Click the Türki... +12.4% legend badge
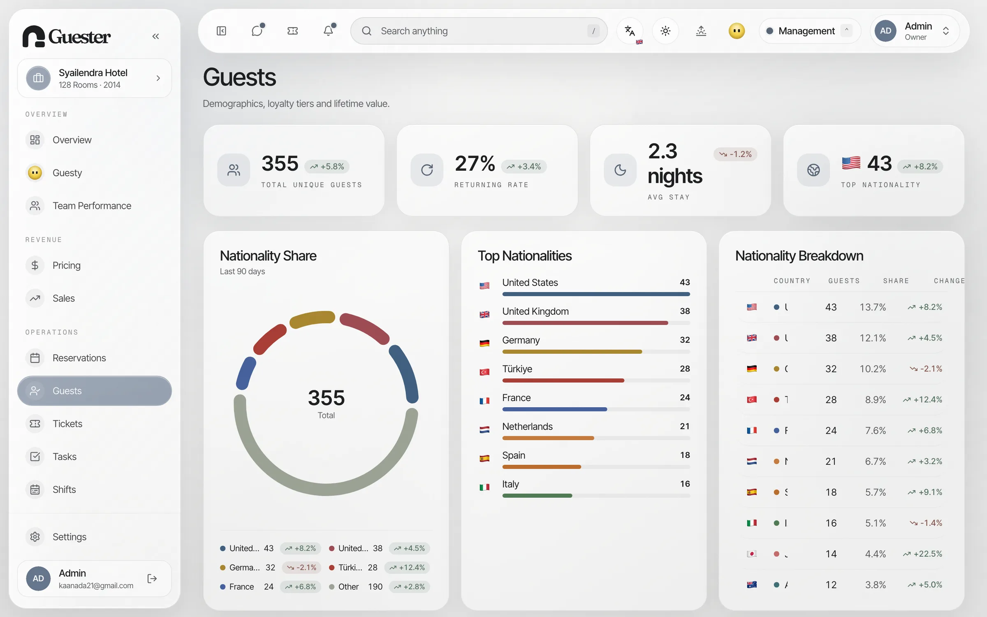 [407, 568]
